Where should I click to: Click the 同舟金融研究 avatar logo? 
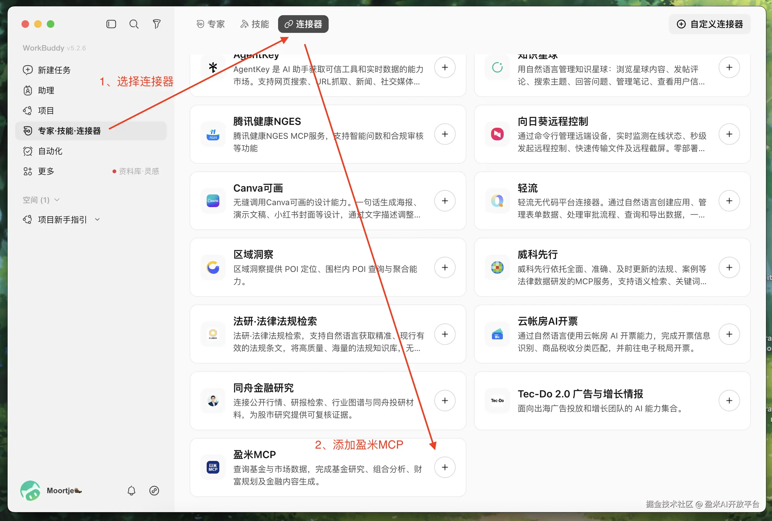click(213, 401)
